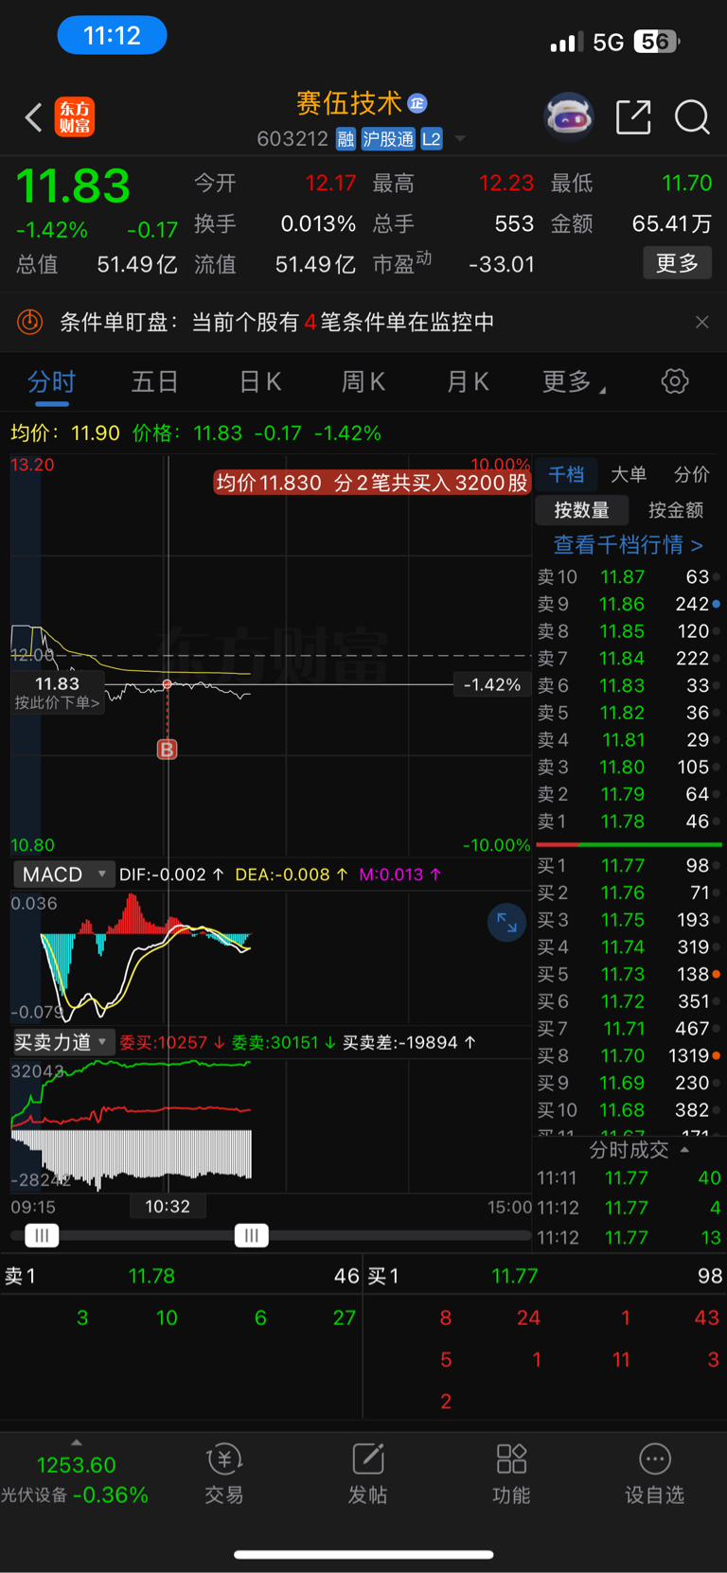Close the 条件单盯盘 notification banner
Screen dimensions: 727x1573
[x=701, y=323]
